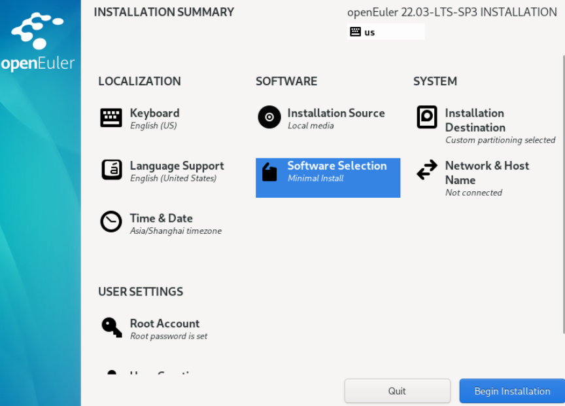Click 'Custom partitioning selected' status text

coord(500,140)
